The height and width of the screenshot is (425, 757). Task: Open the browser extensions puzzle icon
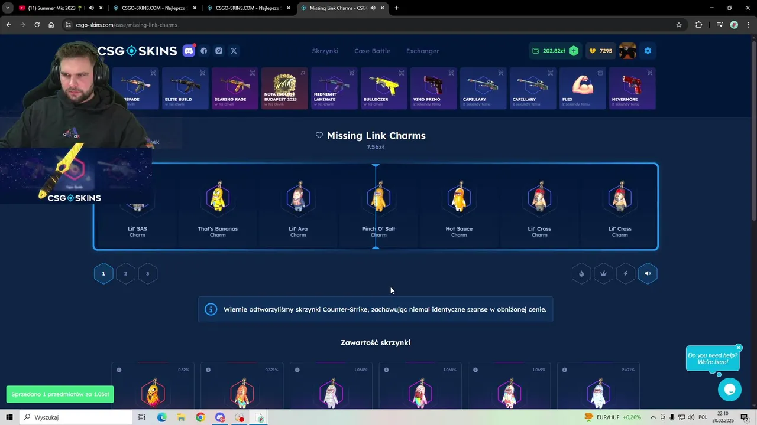(699, 25)
